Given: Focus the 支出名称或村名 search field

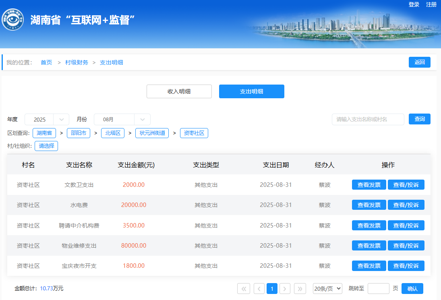Looking at the screenshot, I should pos(368,120).
